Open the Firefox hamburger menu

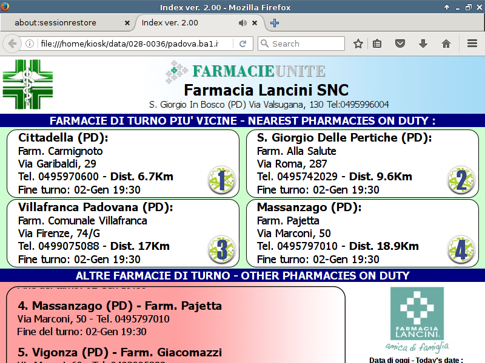[x=472, y=44]
